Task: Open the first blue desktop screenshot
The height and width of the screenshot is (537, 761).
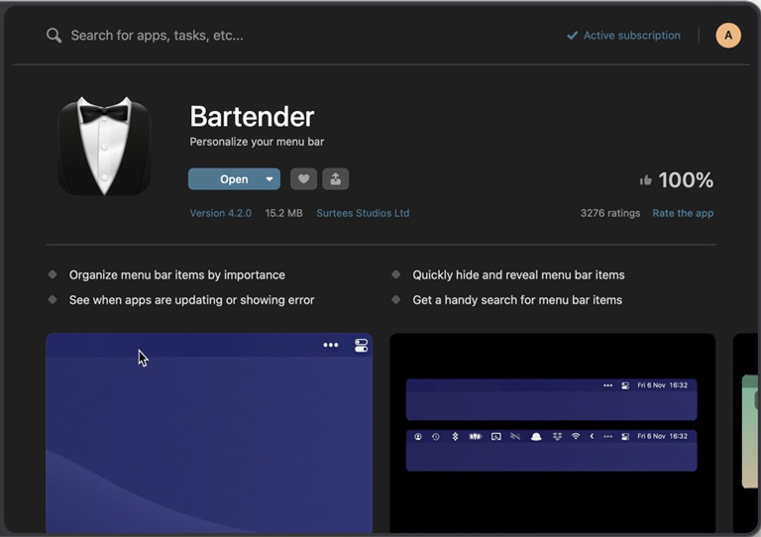Action: [x=209, y=433]
